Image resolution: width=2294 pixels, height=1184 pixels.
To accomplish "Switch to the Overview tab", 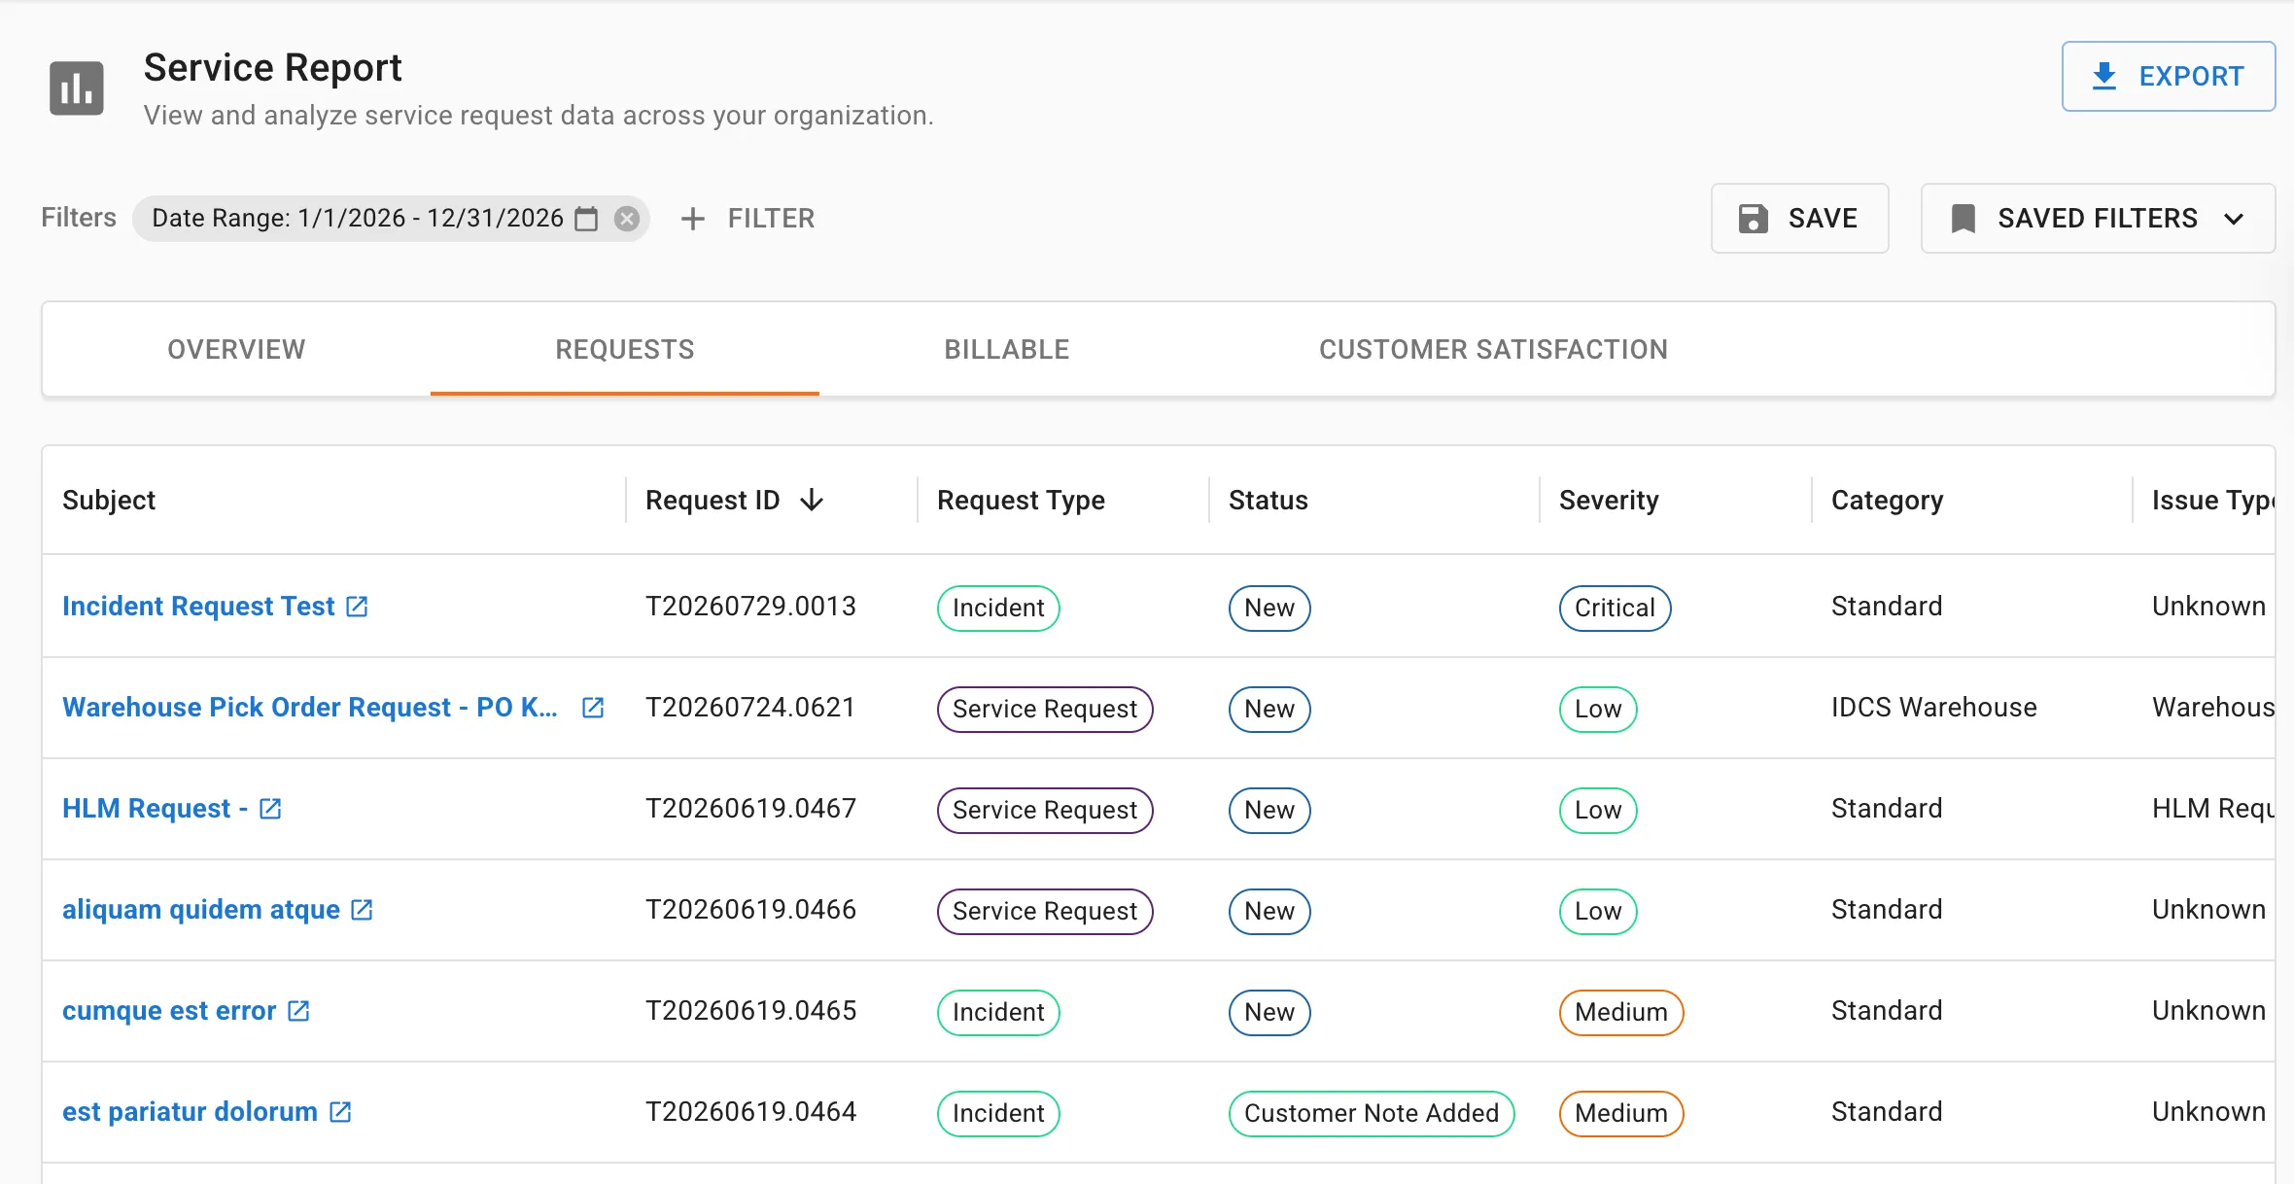I will point(236,349).
